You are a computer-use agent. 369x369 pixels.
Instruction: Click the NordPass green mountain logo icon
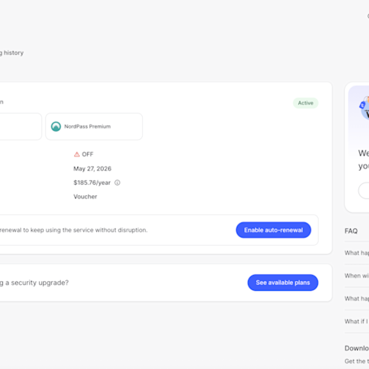(56, 126)
